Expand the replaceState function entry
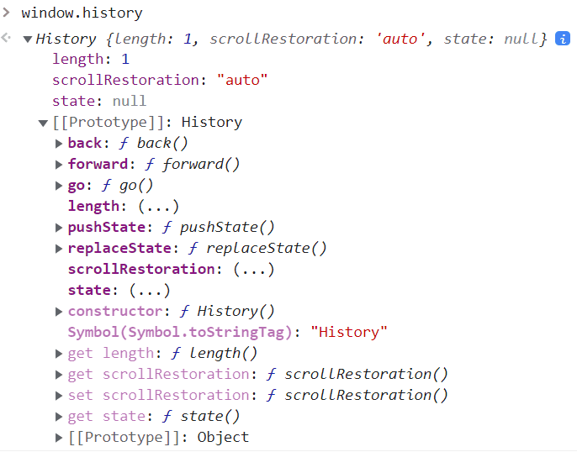Viewport: 577px width, 452px height. pos(59,249)
